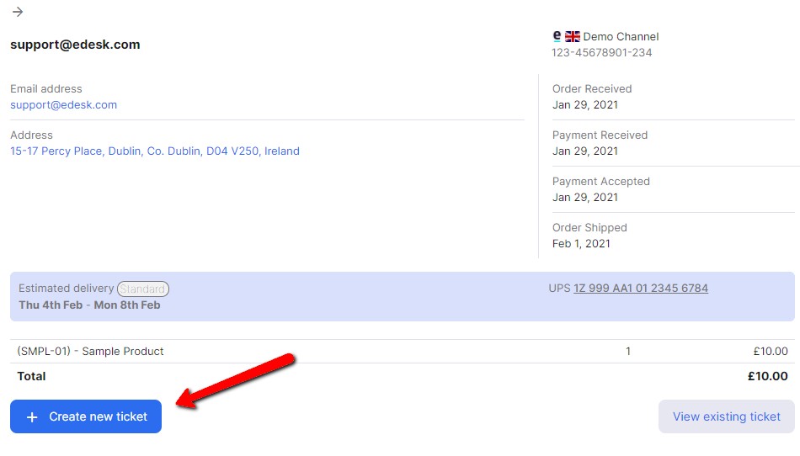The width and height of the screenshot is (800, 456).
Task: Click the (SMPL-01) - Sample Product row
Action: (402, 351)
